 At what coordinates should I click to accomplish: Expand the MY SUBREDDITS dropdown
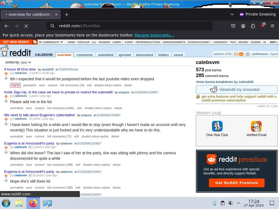pyautogui.click(x=51, y=42)
